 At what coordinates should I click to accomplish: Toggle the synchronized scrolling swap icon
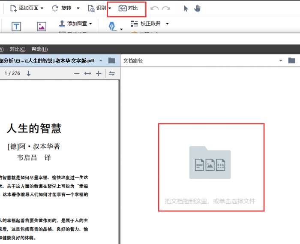pyautogui.click(x=112, y=73)
